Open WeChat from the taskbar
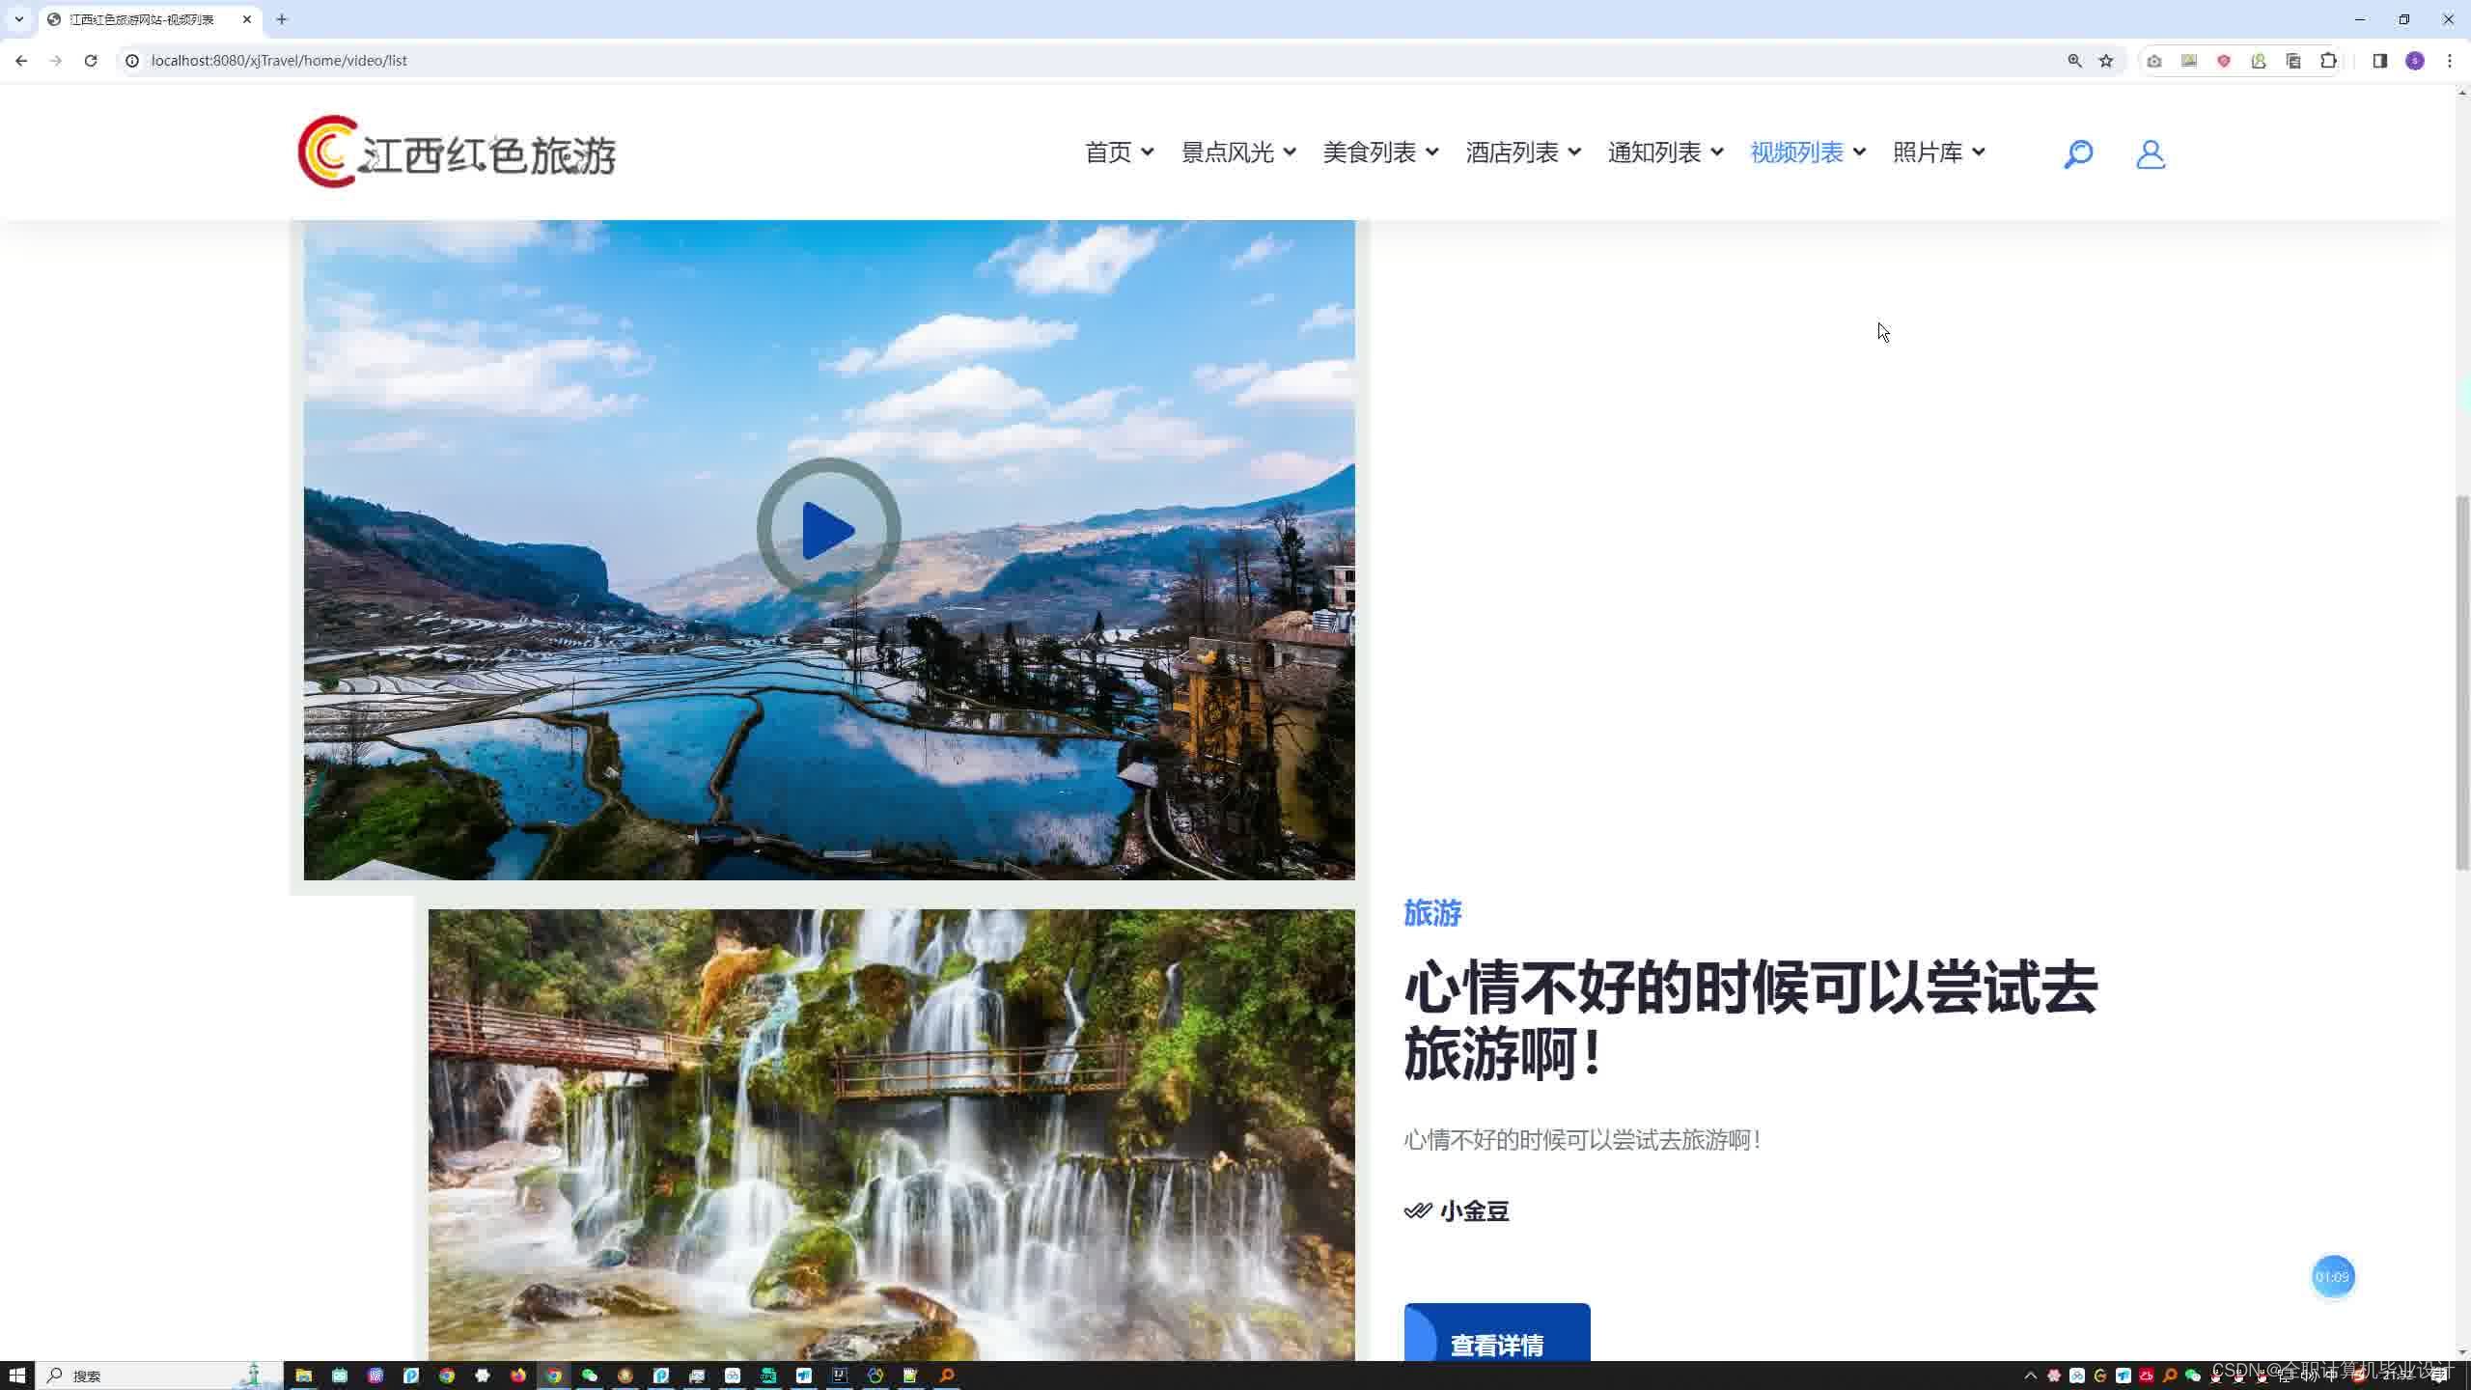Image resolution: width=2471 pixels, height=1390 pixels. tap(589, 1375)
